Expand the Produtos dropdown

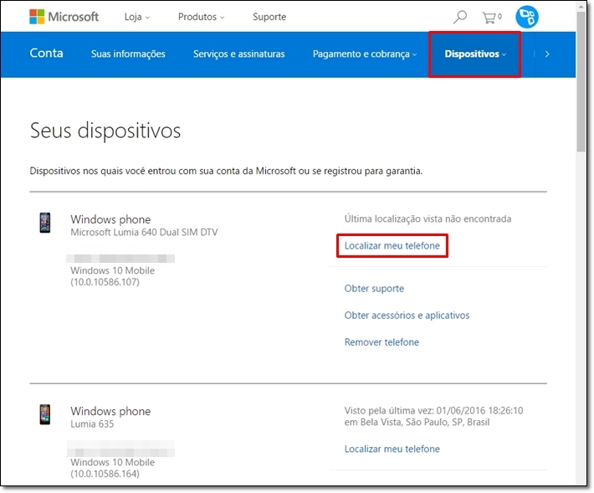[x=201, y=17]
